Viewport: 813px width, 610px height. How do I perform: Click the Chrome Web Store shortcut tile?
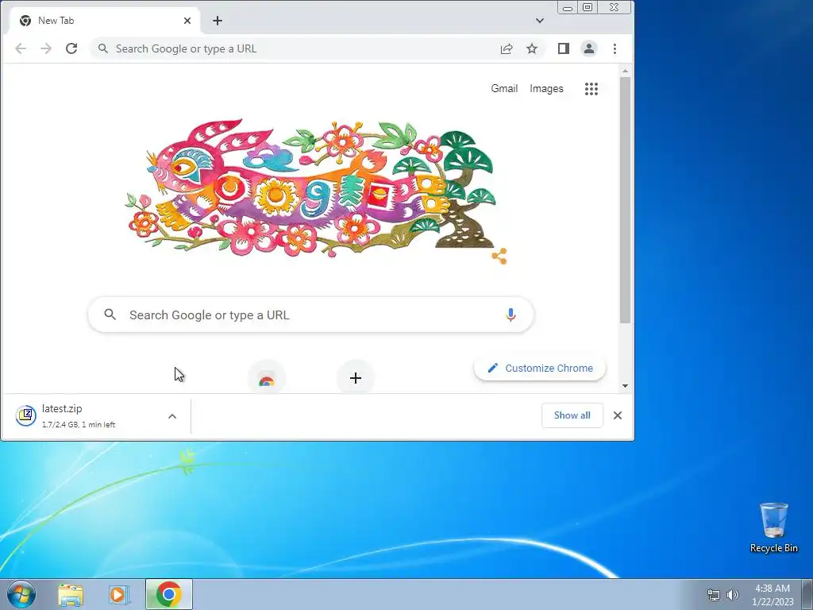point(267,378)
